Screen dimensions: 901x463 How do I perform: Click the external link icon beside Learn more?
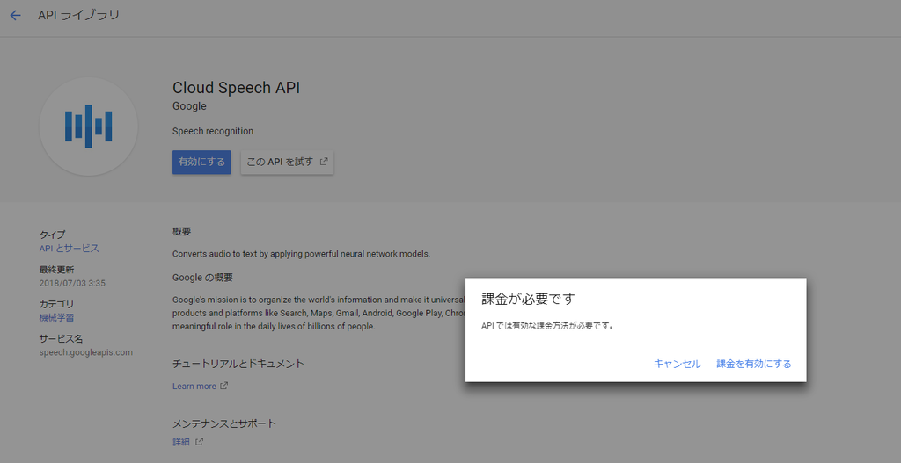pyautogui.click(x=224, y=386)
